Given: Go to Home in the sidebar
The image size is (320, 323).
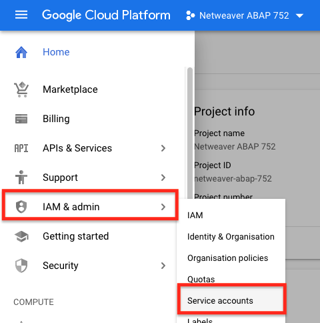Looking at the screenshot, I should pyautogui.click(x=56, y=52).
